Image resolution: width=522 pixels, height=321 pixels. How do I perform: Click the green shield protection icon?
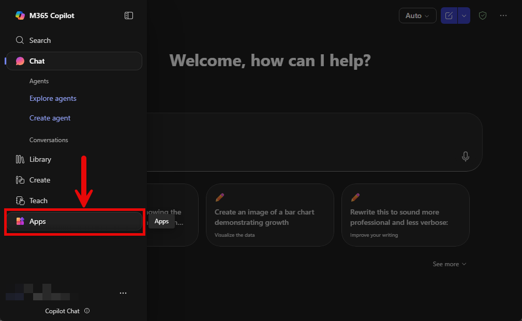(x=483, y=15)
